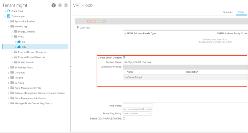248x133 pixels.
Task: Expand the Bridge Domains folder
Action: pos(12,32)
